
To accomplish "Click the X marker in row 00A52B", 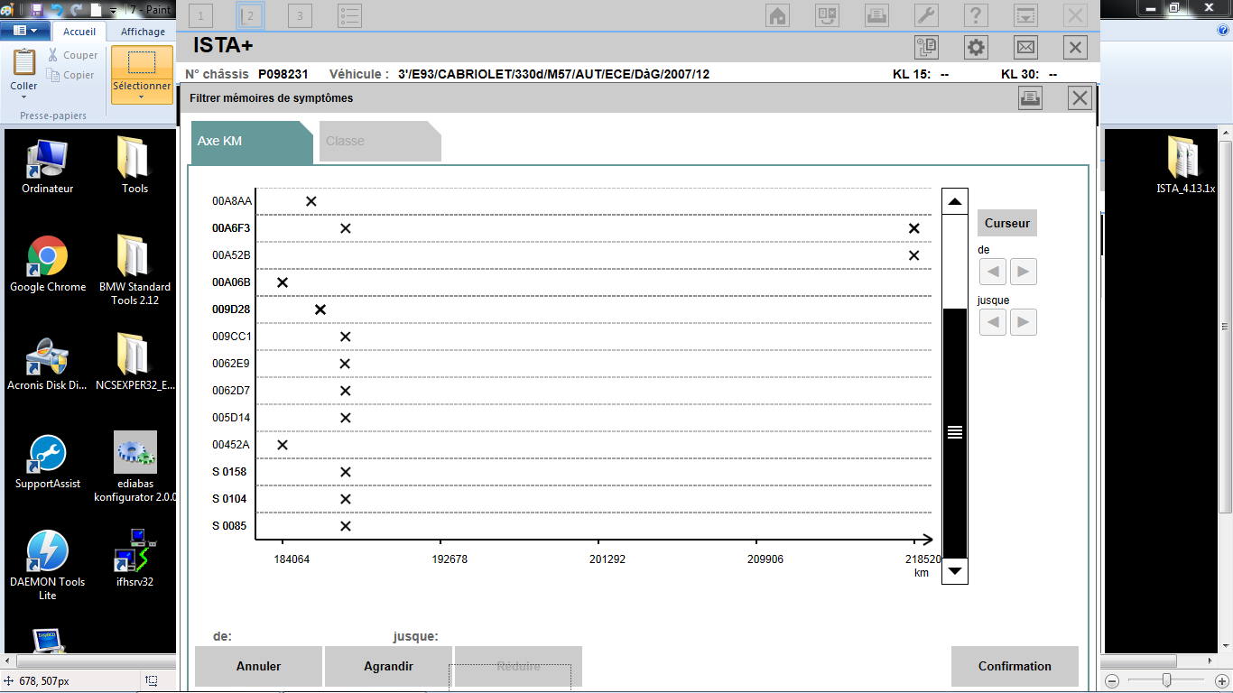I will 913,255.
